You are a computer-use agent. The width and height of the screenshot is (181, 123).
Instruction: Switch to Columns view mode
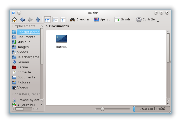coord(63,20)
